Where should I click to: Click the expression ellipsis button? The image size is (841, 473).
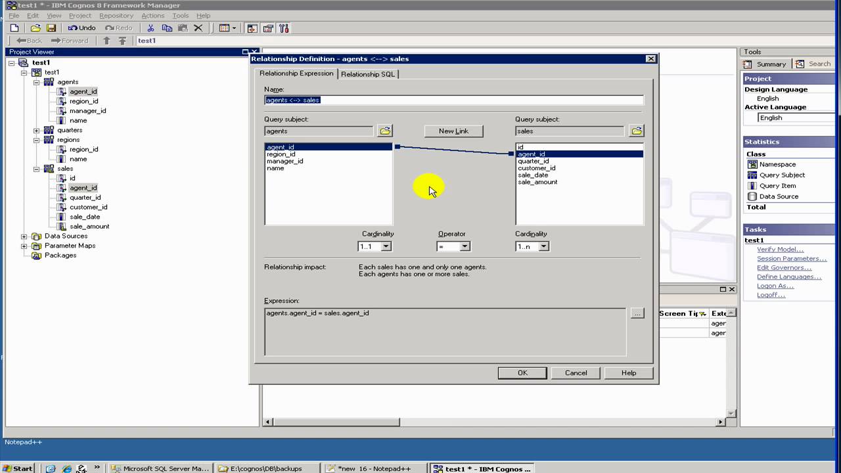(x=637, y=314)
